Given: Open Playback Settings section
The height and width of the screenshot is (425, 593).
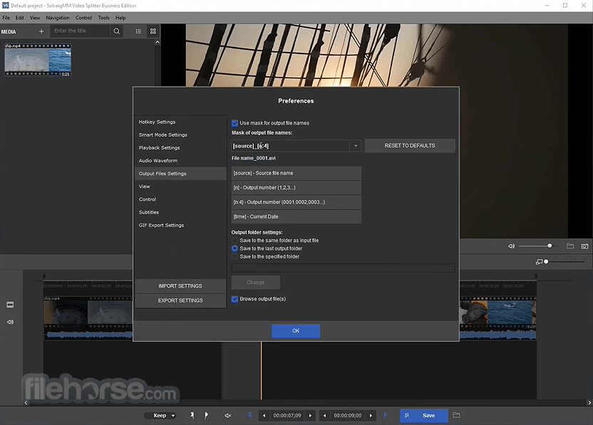Looking at the screenshot, I should tap(181, 147).
